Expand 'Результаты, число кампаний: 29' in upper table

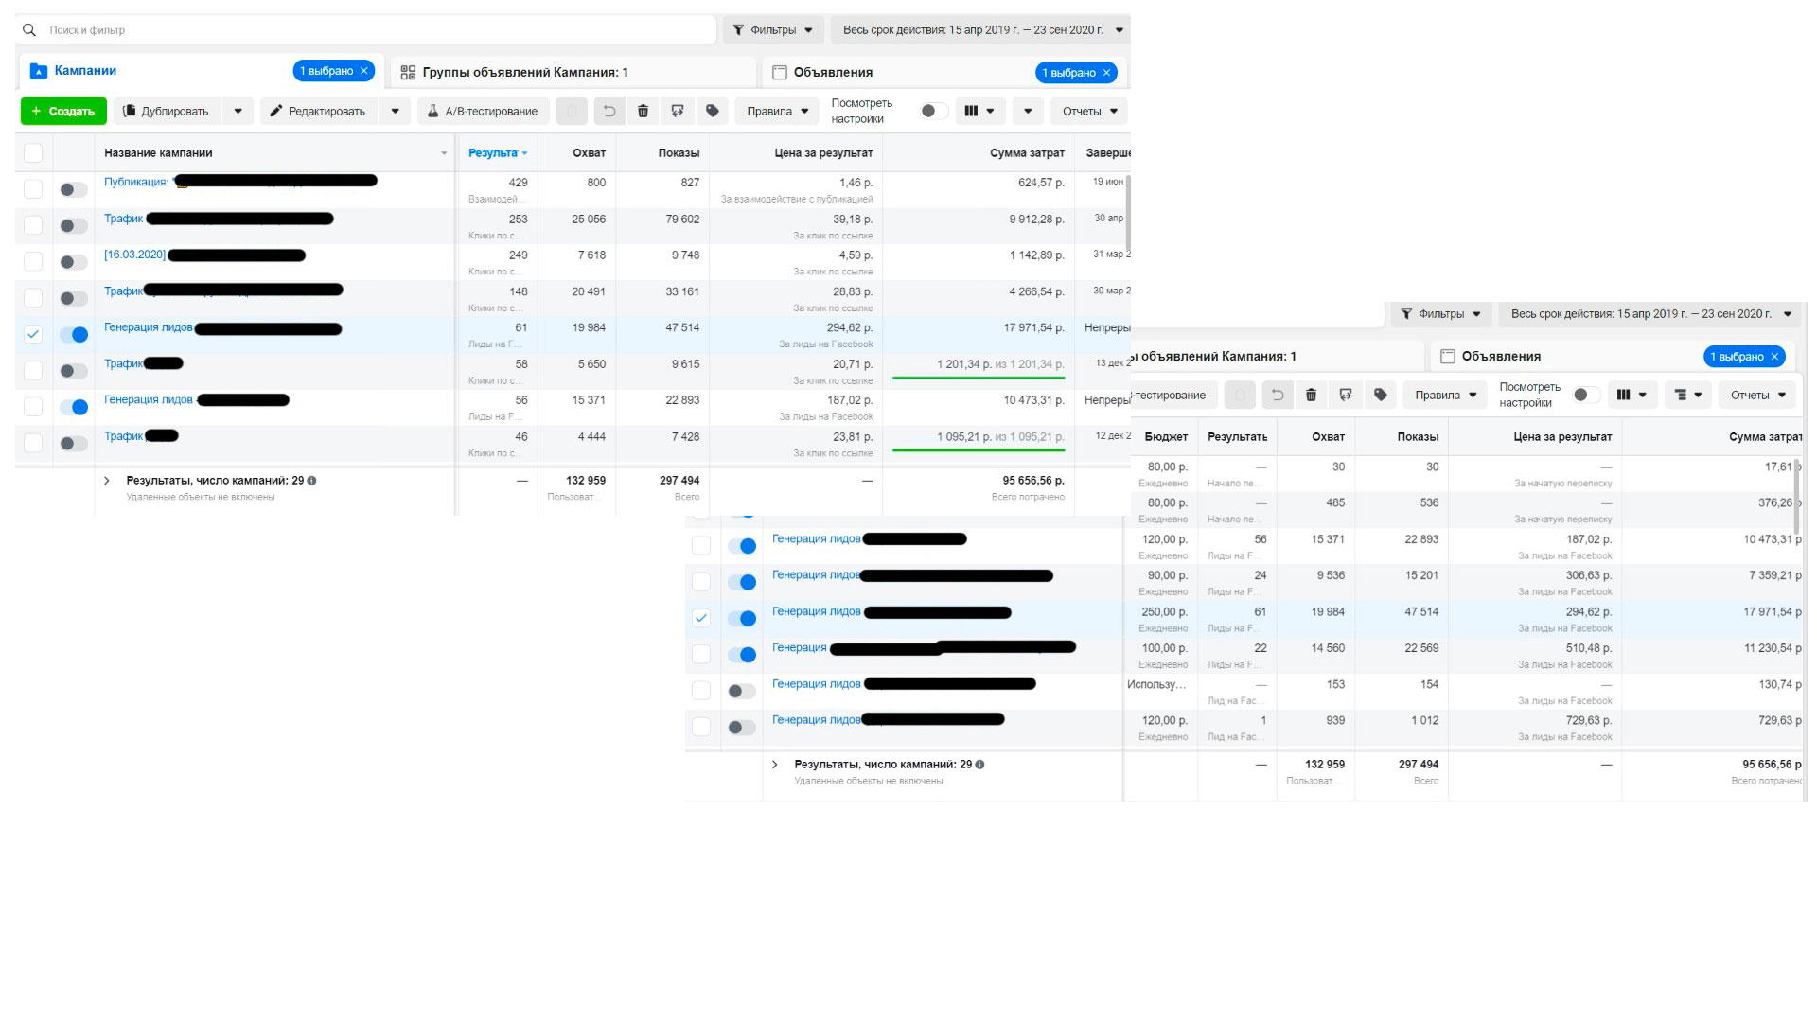click(107, 481)
